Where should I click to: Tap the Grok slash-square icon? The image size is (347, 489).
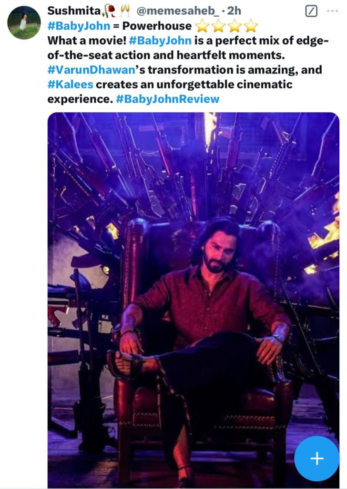[311, 11]
